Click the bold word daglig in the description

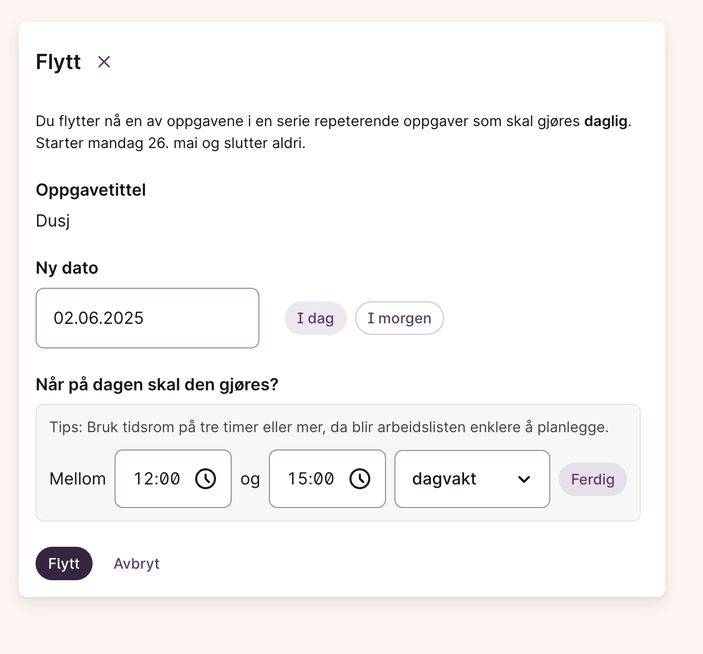pyautogui.click(x=606, y=121)
